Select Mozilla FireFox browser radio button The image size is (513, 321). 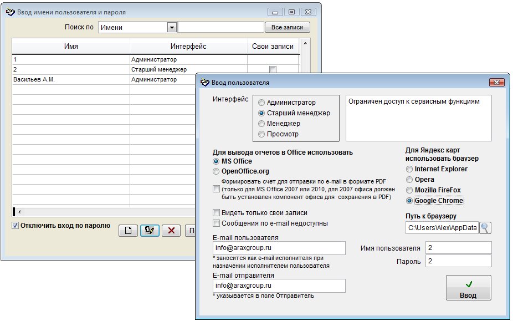(409, 190)
